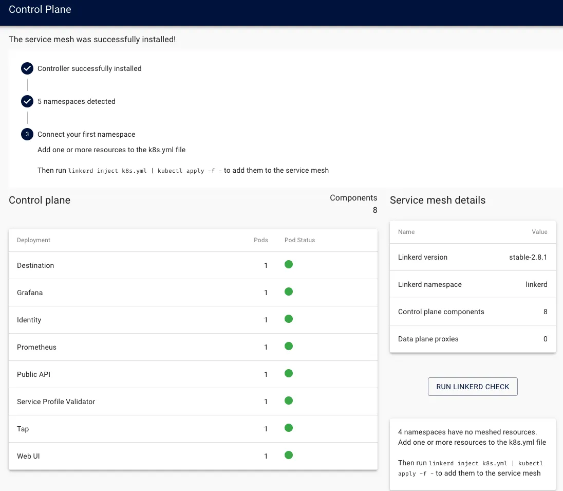563x491 pixels.
Task: Click the Control plane components label
Action: point(441,312)
